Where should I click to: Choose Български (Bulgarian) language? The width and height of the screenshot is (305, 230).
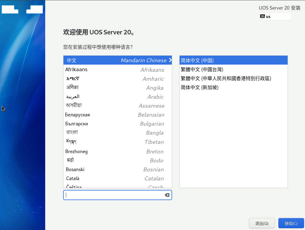point(118,124)
